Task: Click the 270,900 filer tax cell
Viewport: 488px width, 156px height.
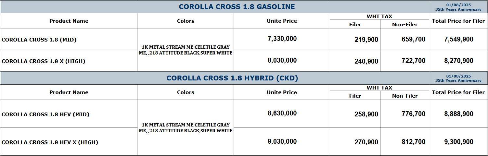Action: pos(366,142)
